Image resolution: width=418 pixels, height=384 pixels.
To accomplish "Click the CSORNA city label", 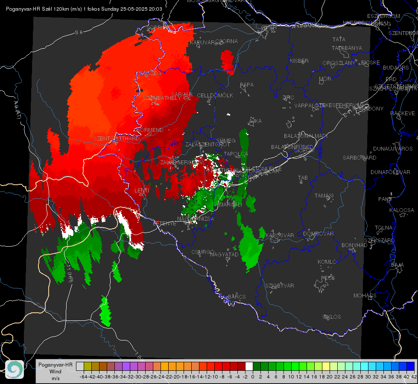I will point(226,41).
